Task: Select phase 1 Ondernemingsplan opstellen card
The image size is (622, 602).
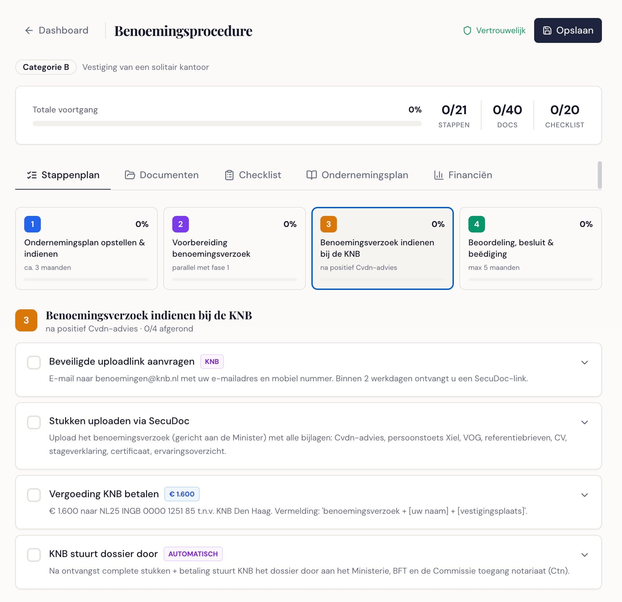Action: [86, 248]
